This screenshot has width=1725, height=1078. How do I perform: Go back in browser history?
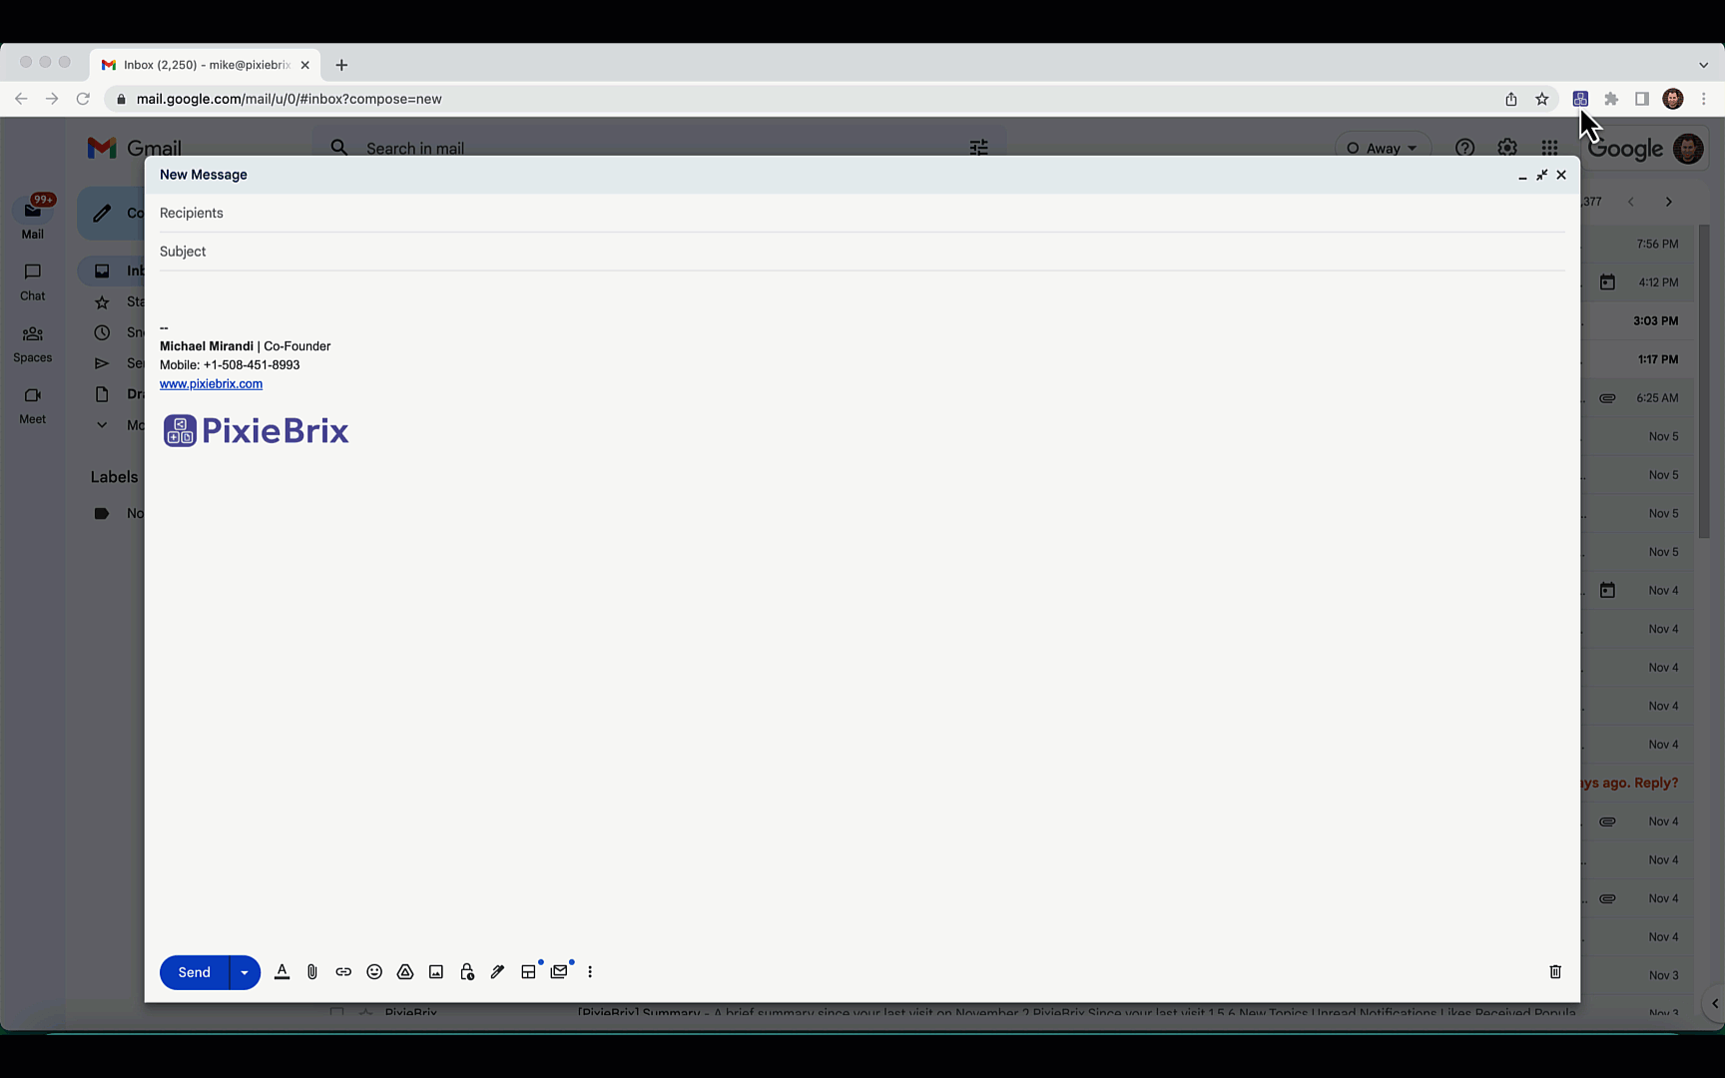click(x=21, y=99)
